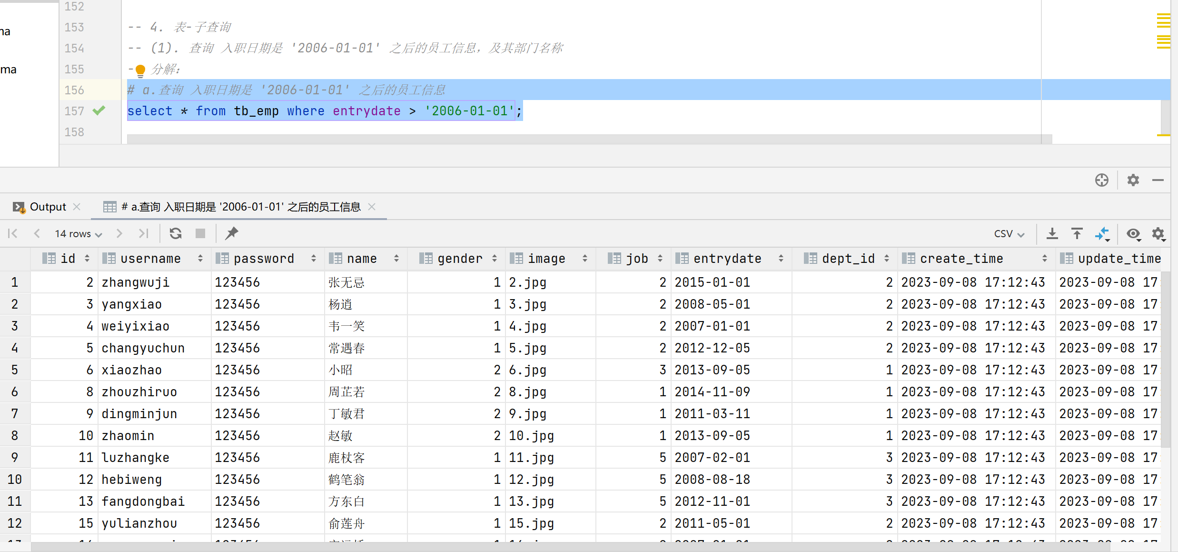
Task: Click line number 157 in the gutter
Action: (x=74, y=111)
